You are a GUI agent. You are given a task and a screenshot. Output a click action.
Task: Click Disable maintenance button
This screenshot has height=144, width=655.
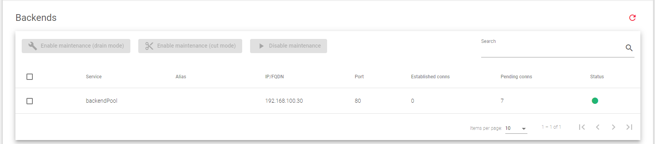pos(288,46)
